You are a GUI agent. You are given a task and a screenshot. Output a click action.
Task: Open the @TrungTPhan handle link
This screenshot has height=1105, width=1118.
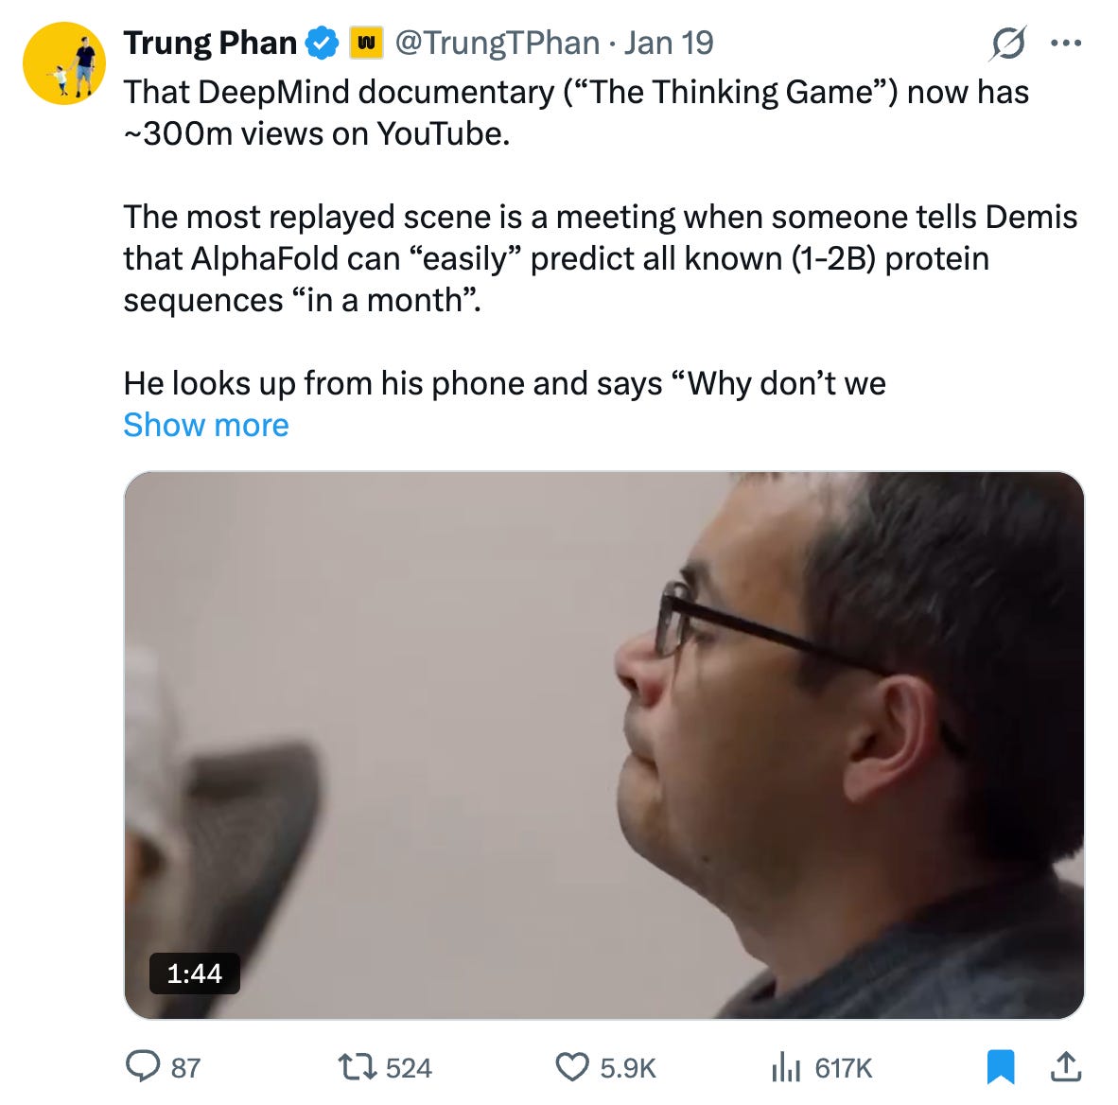tap(497, 43)
